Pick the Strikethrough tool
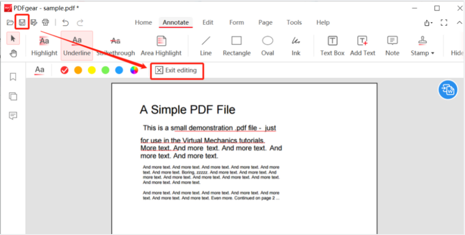The height and width of the screenshot is (235, 465). [x=115, y=46]
